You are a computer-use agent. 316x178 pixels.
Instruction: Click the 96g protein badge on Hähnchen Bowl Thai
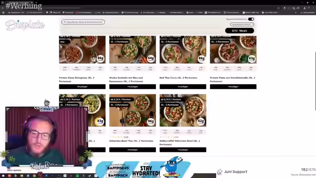(x=151, y=122)
